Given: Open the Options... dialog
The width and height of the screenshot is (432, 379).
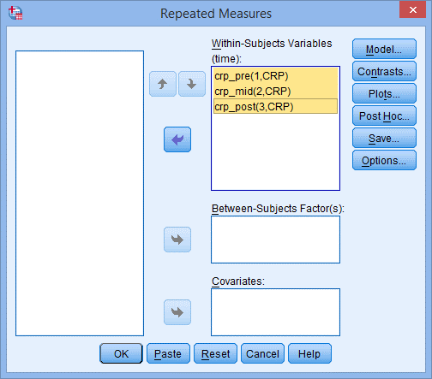Looking at the screenshot, I should pyautogui.click(x=384, y=160).
